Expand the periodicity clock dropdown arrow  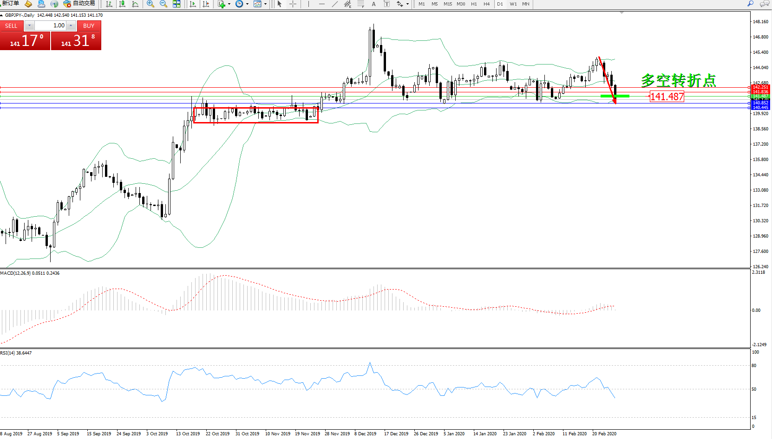(x=247, y=4)
